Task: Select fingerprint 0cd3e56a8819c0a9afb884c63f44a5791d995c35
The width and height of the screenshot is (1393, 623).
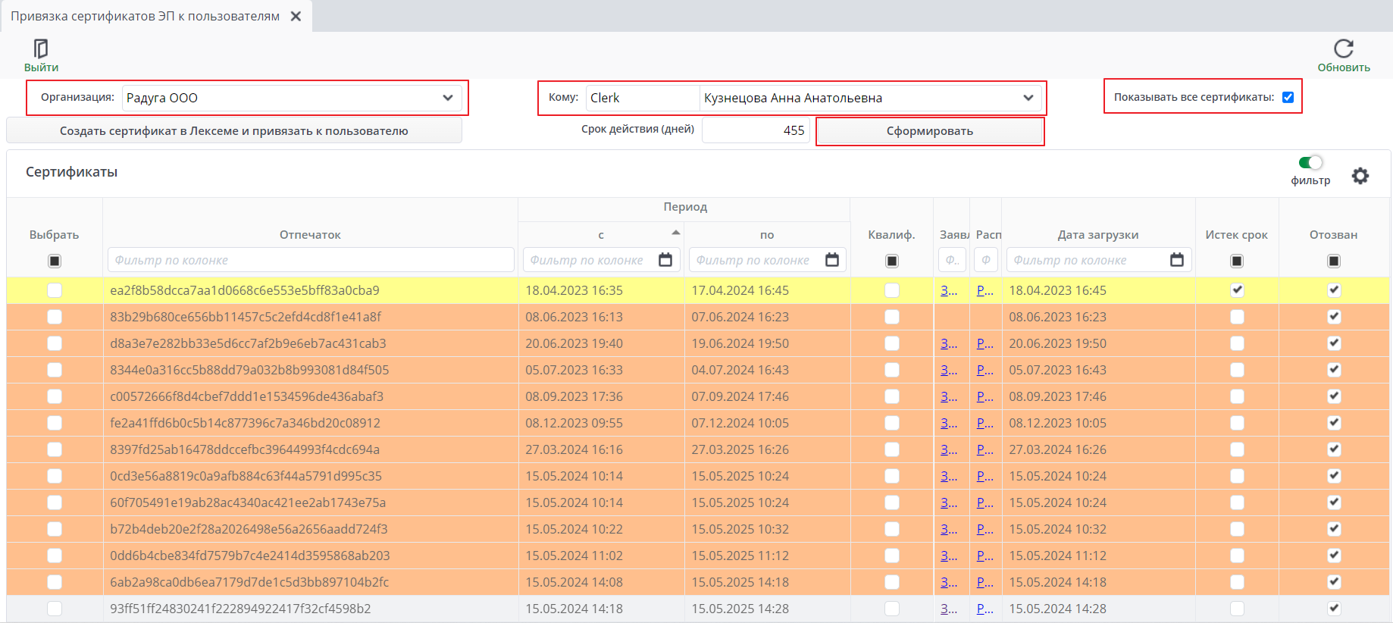Action: tap(246, 476)
